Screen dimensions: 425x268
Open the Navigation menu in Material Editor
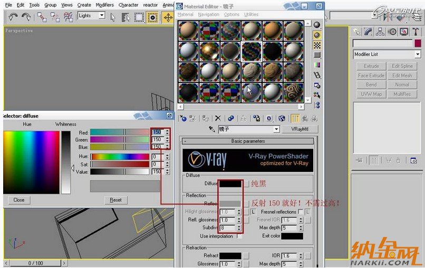(x=208, y=15)
